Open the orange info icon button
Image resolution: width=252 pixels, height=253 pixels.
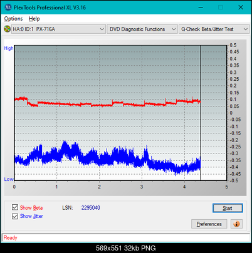pos(236,224)
